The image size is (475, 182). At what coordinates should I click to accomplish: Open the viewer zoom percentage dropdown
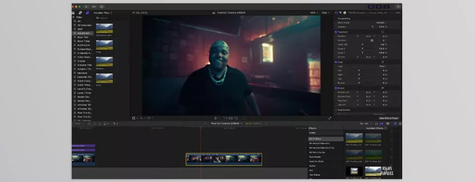click(x=314, y=13)
